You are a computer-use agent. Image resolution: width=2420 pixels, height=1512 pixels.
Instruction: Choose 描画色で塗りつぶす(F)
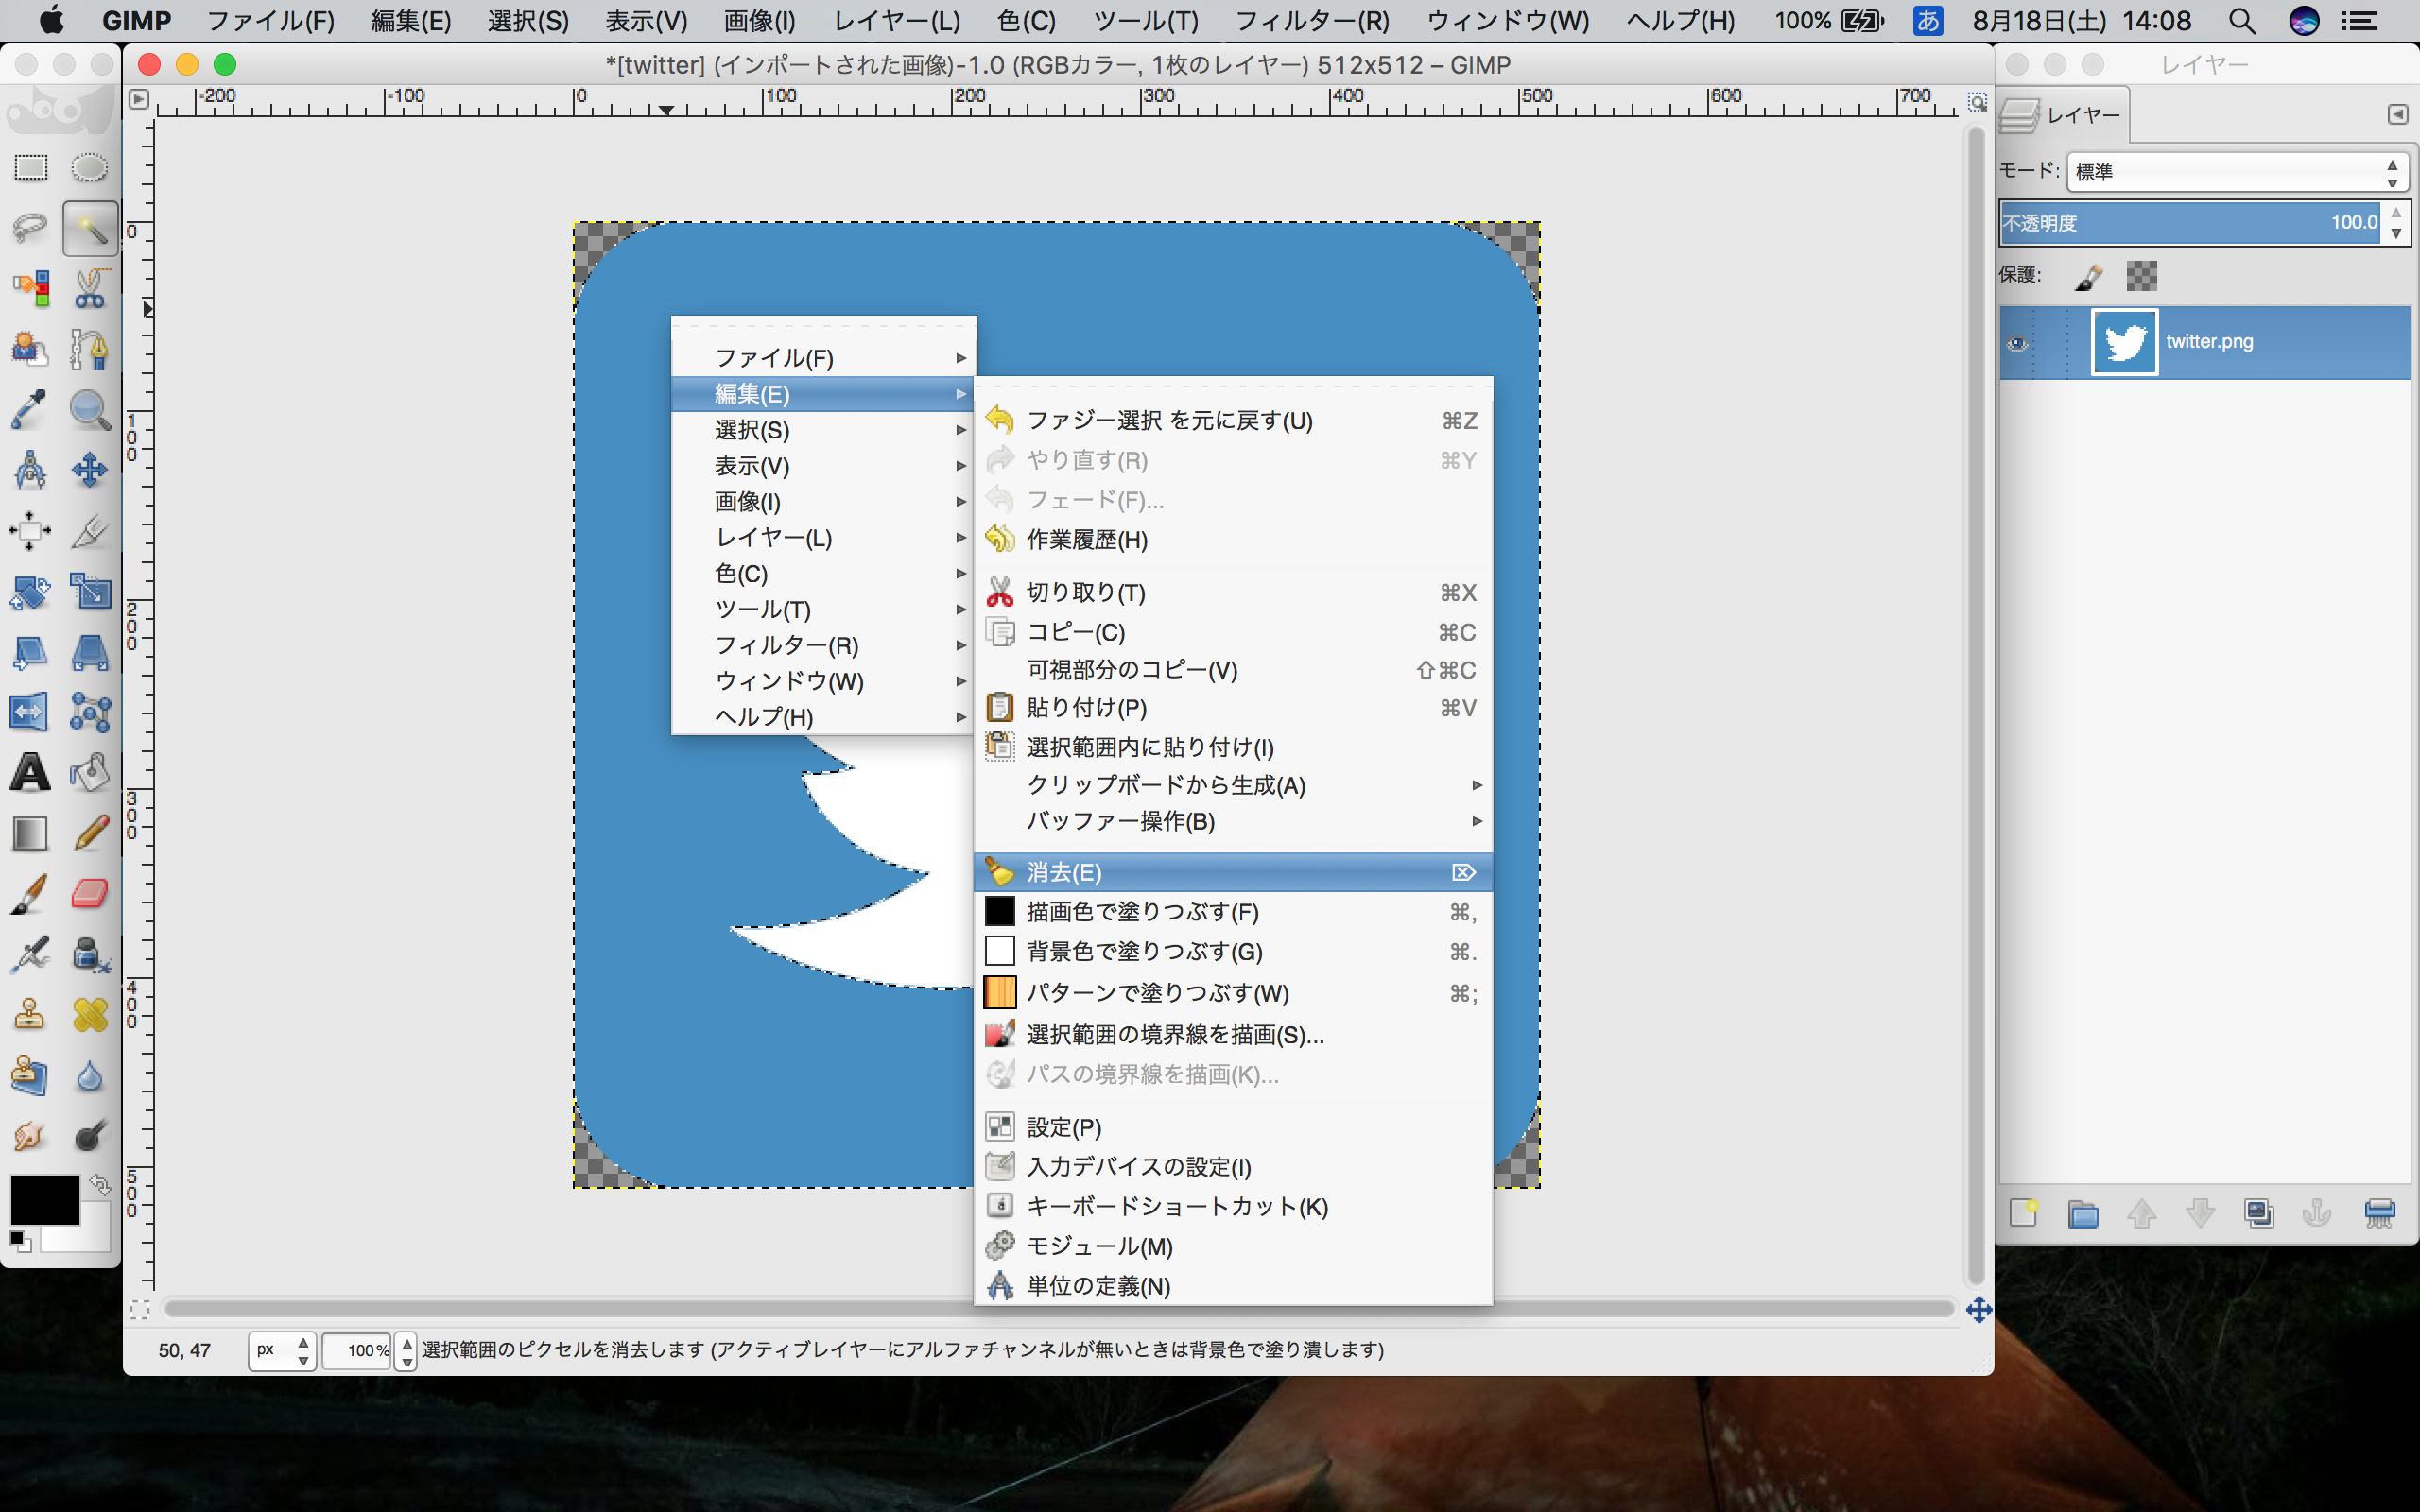pyautogui.click(x=1233, y=912)
